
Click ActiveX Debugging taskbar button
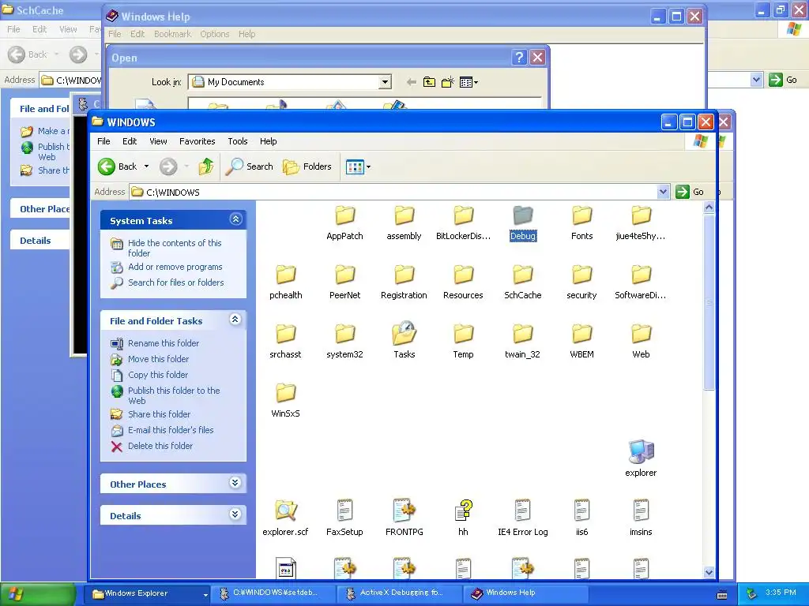(401, 593)
